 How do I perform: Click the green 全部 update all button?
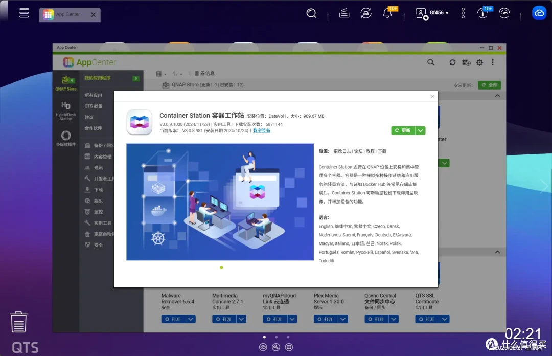click(489, 85)
